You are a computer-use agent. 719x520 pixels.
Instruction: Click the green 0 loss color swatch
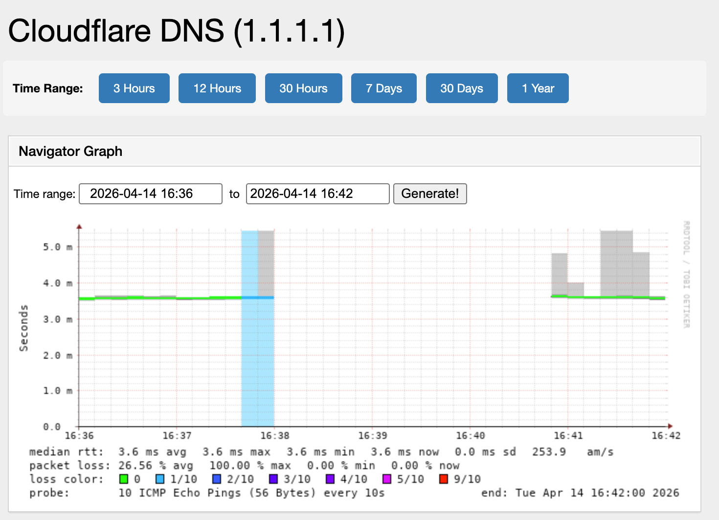(x=123, y=479)
